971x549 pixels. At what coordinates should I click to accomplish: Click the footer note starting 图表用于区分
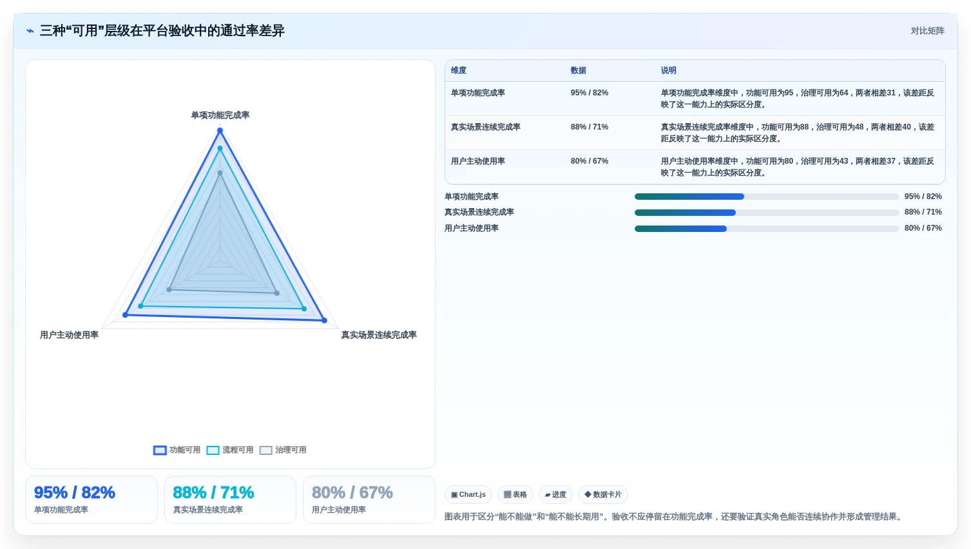[675, 517]
